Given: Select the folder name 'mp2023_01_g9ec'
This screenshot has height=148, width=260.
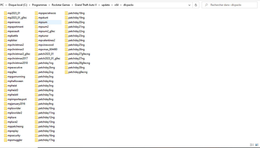Looking at the screenshot, I should (17, 18).
